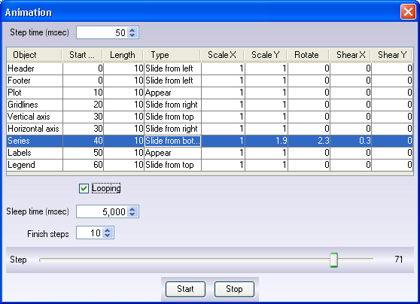Decrease Step time spinner down arrow
Image resolution: width=420 pixels, height=304 pixels.
point(132,35)
